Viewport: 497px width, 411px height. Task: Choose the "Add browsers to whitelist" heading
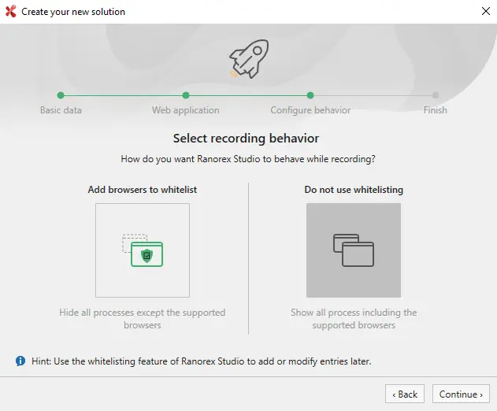coord(143,190)
